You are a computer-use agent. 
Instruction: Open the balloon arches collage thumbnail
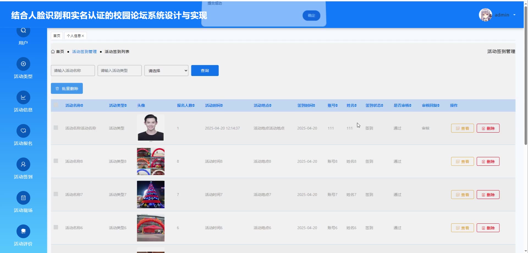(x=151, y=161)
